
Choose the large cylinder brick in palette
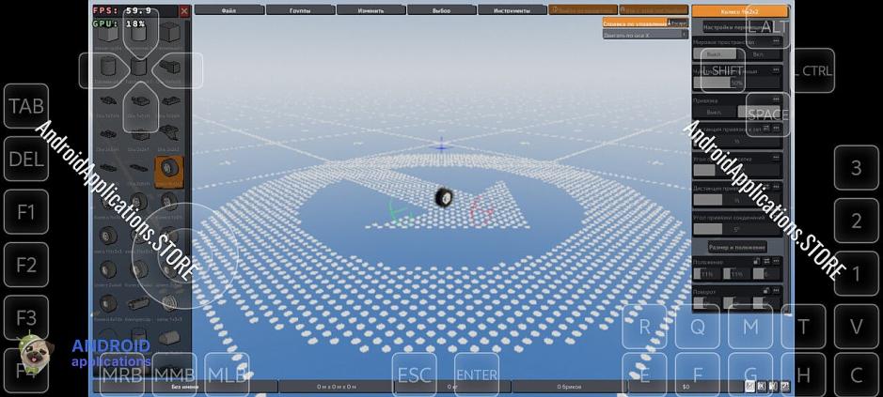(x=107, y=68)
